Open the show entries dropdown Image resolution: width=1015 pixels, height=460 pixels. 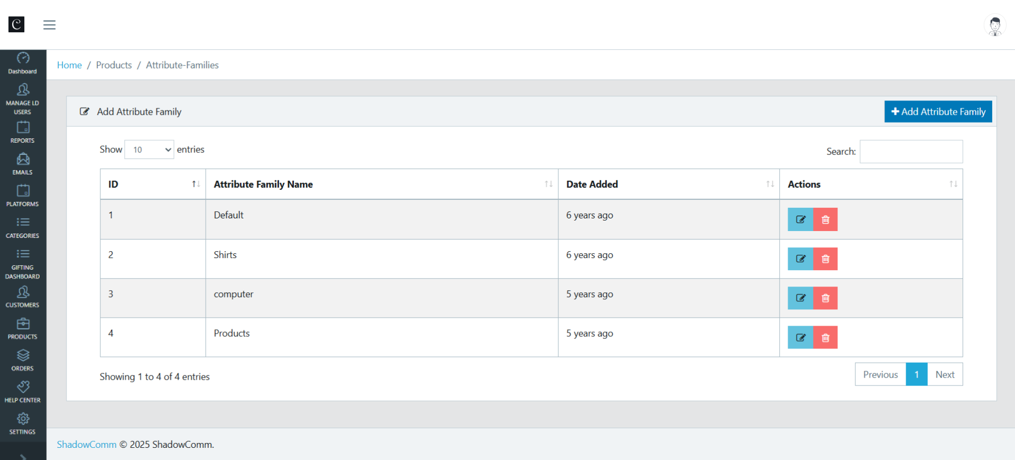coord(149,150)
